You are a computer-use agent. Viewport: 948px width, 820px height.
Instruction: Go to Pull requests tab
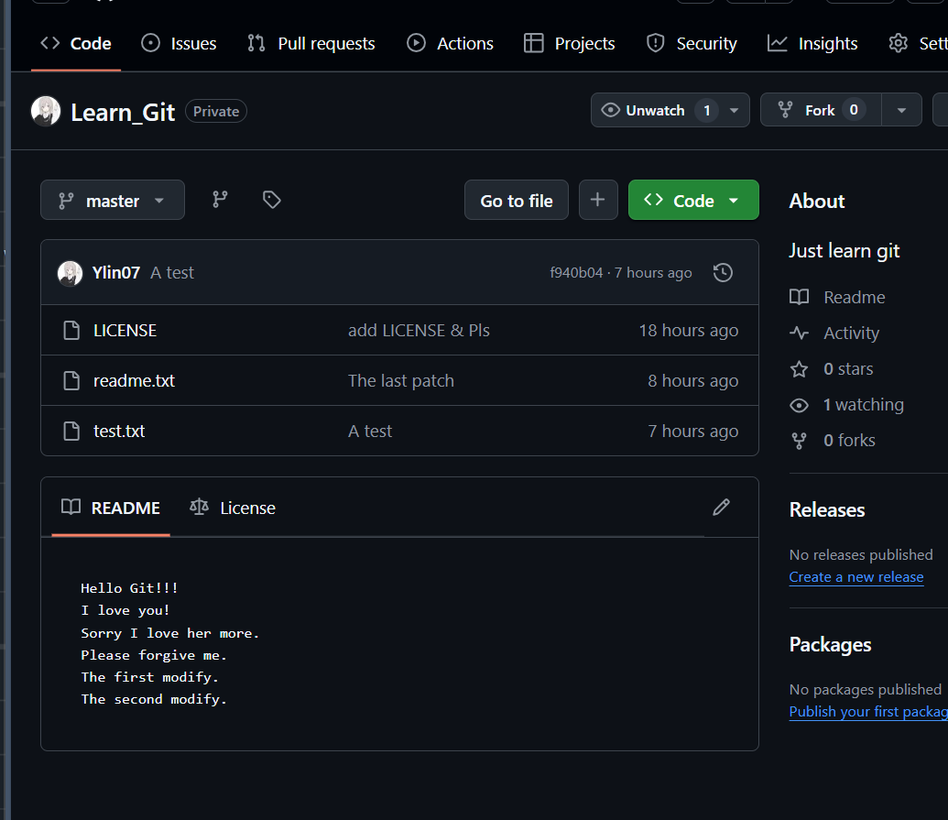(311, 44)
